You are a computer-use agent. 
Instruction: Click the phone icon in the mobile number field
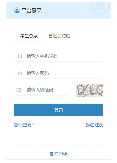tap(20, 56)
